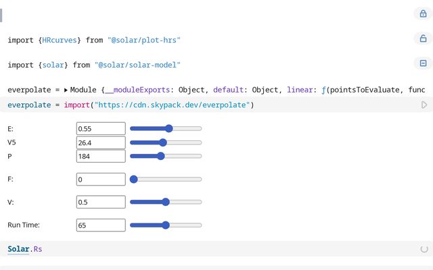Screen dimensions: 433x270
Task: Click the skypack everpolate URL string
Action: point(172,105)
